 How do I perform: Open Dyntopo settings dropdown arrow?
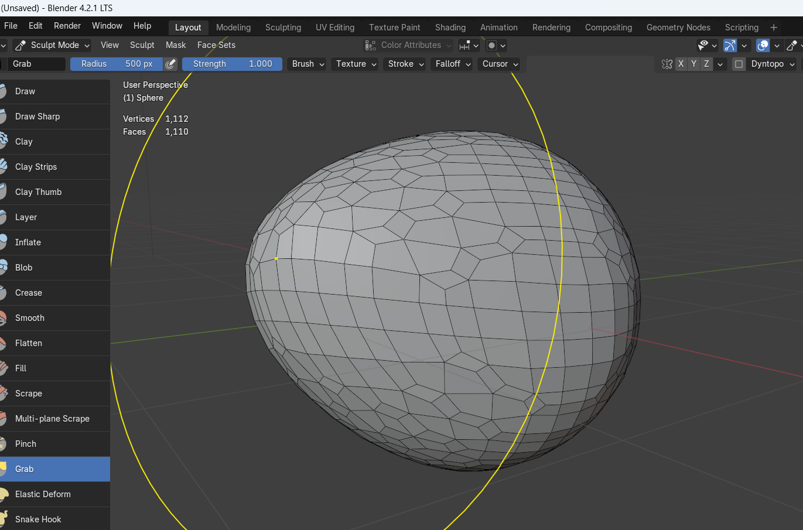click(792, 64)
